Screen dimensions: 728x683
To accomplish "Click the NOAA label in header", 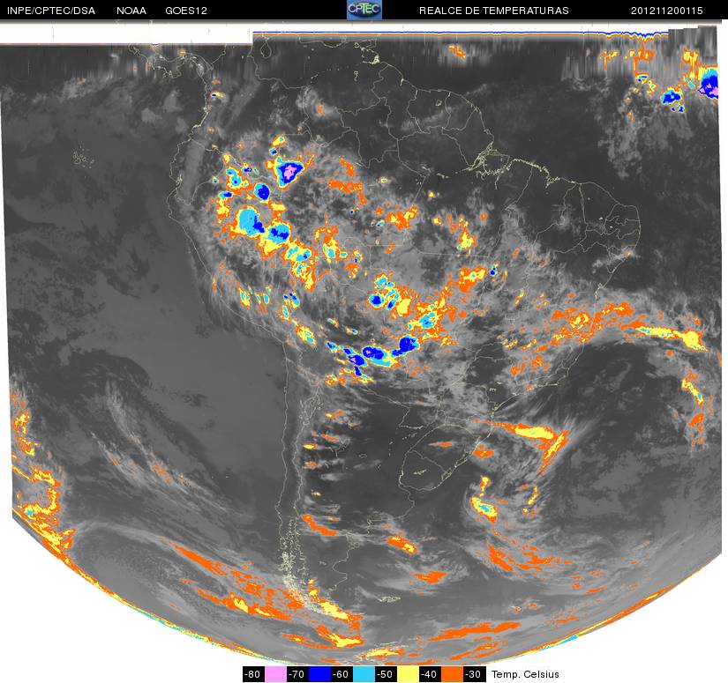I will pos(131,11).
